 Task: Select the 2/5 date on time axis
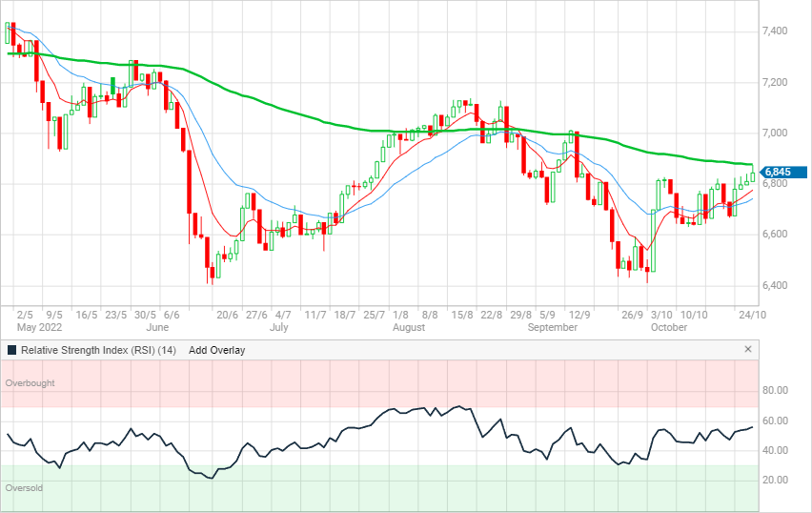pyautogui.click(x=26, y=314)
